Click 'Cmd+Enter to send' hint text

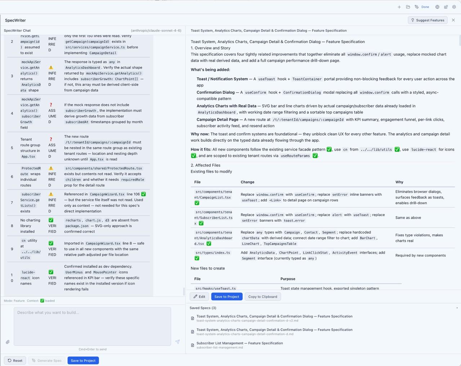[93, 349]
